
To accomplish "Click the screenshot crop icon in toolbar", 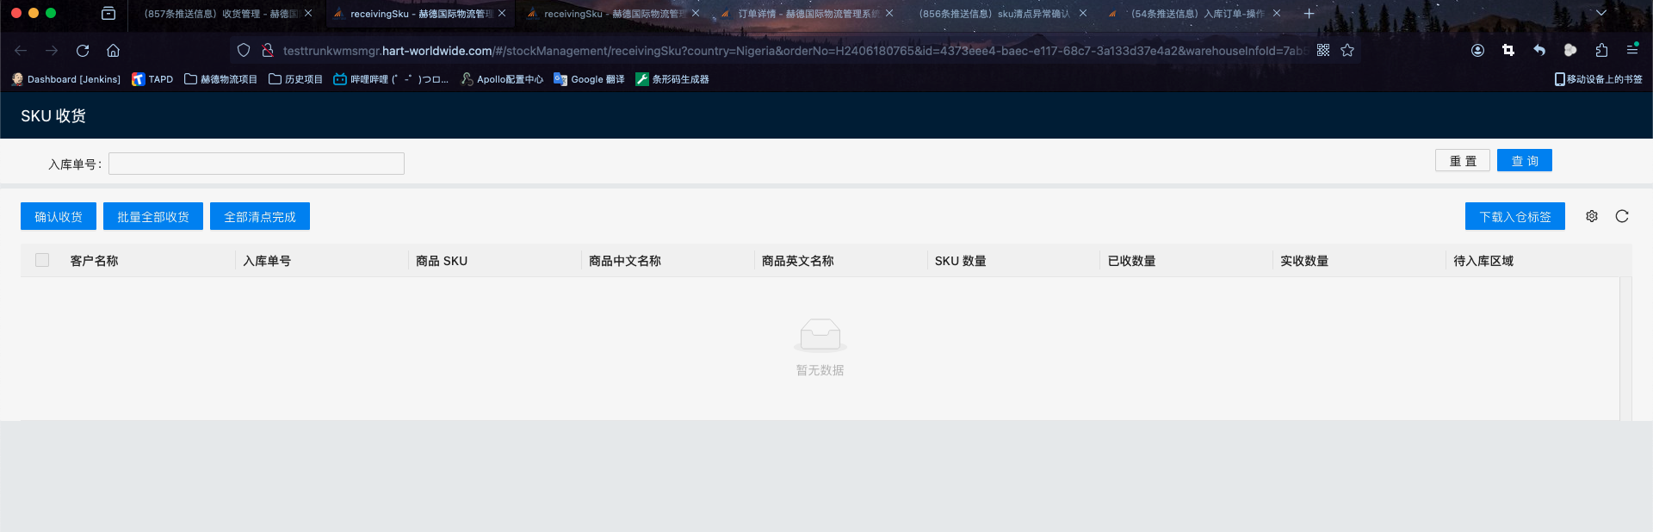I will 1508,51.
